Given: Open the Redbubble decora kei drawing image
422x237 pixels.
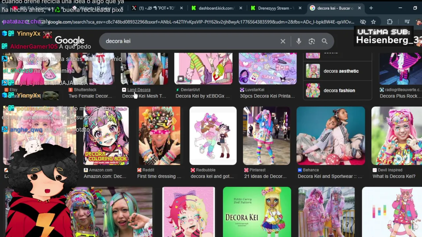Looking at the screenshot, I should pyautogui.click(x=213, y=136).
